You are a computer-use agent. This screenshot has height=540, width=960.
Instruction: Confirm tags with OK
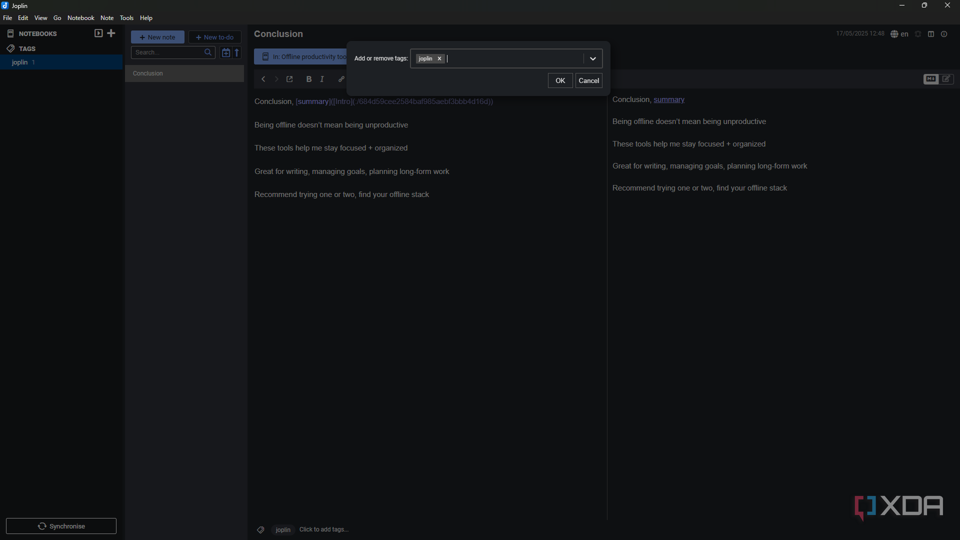click(560, 80)
